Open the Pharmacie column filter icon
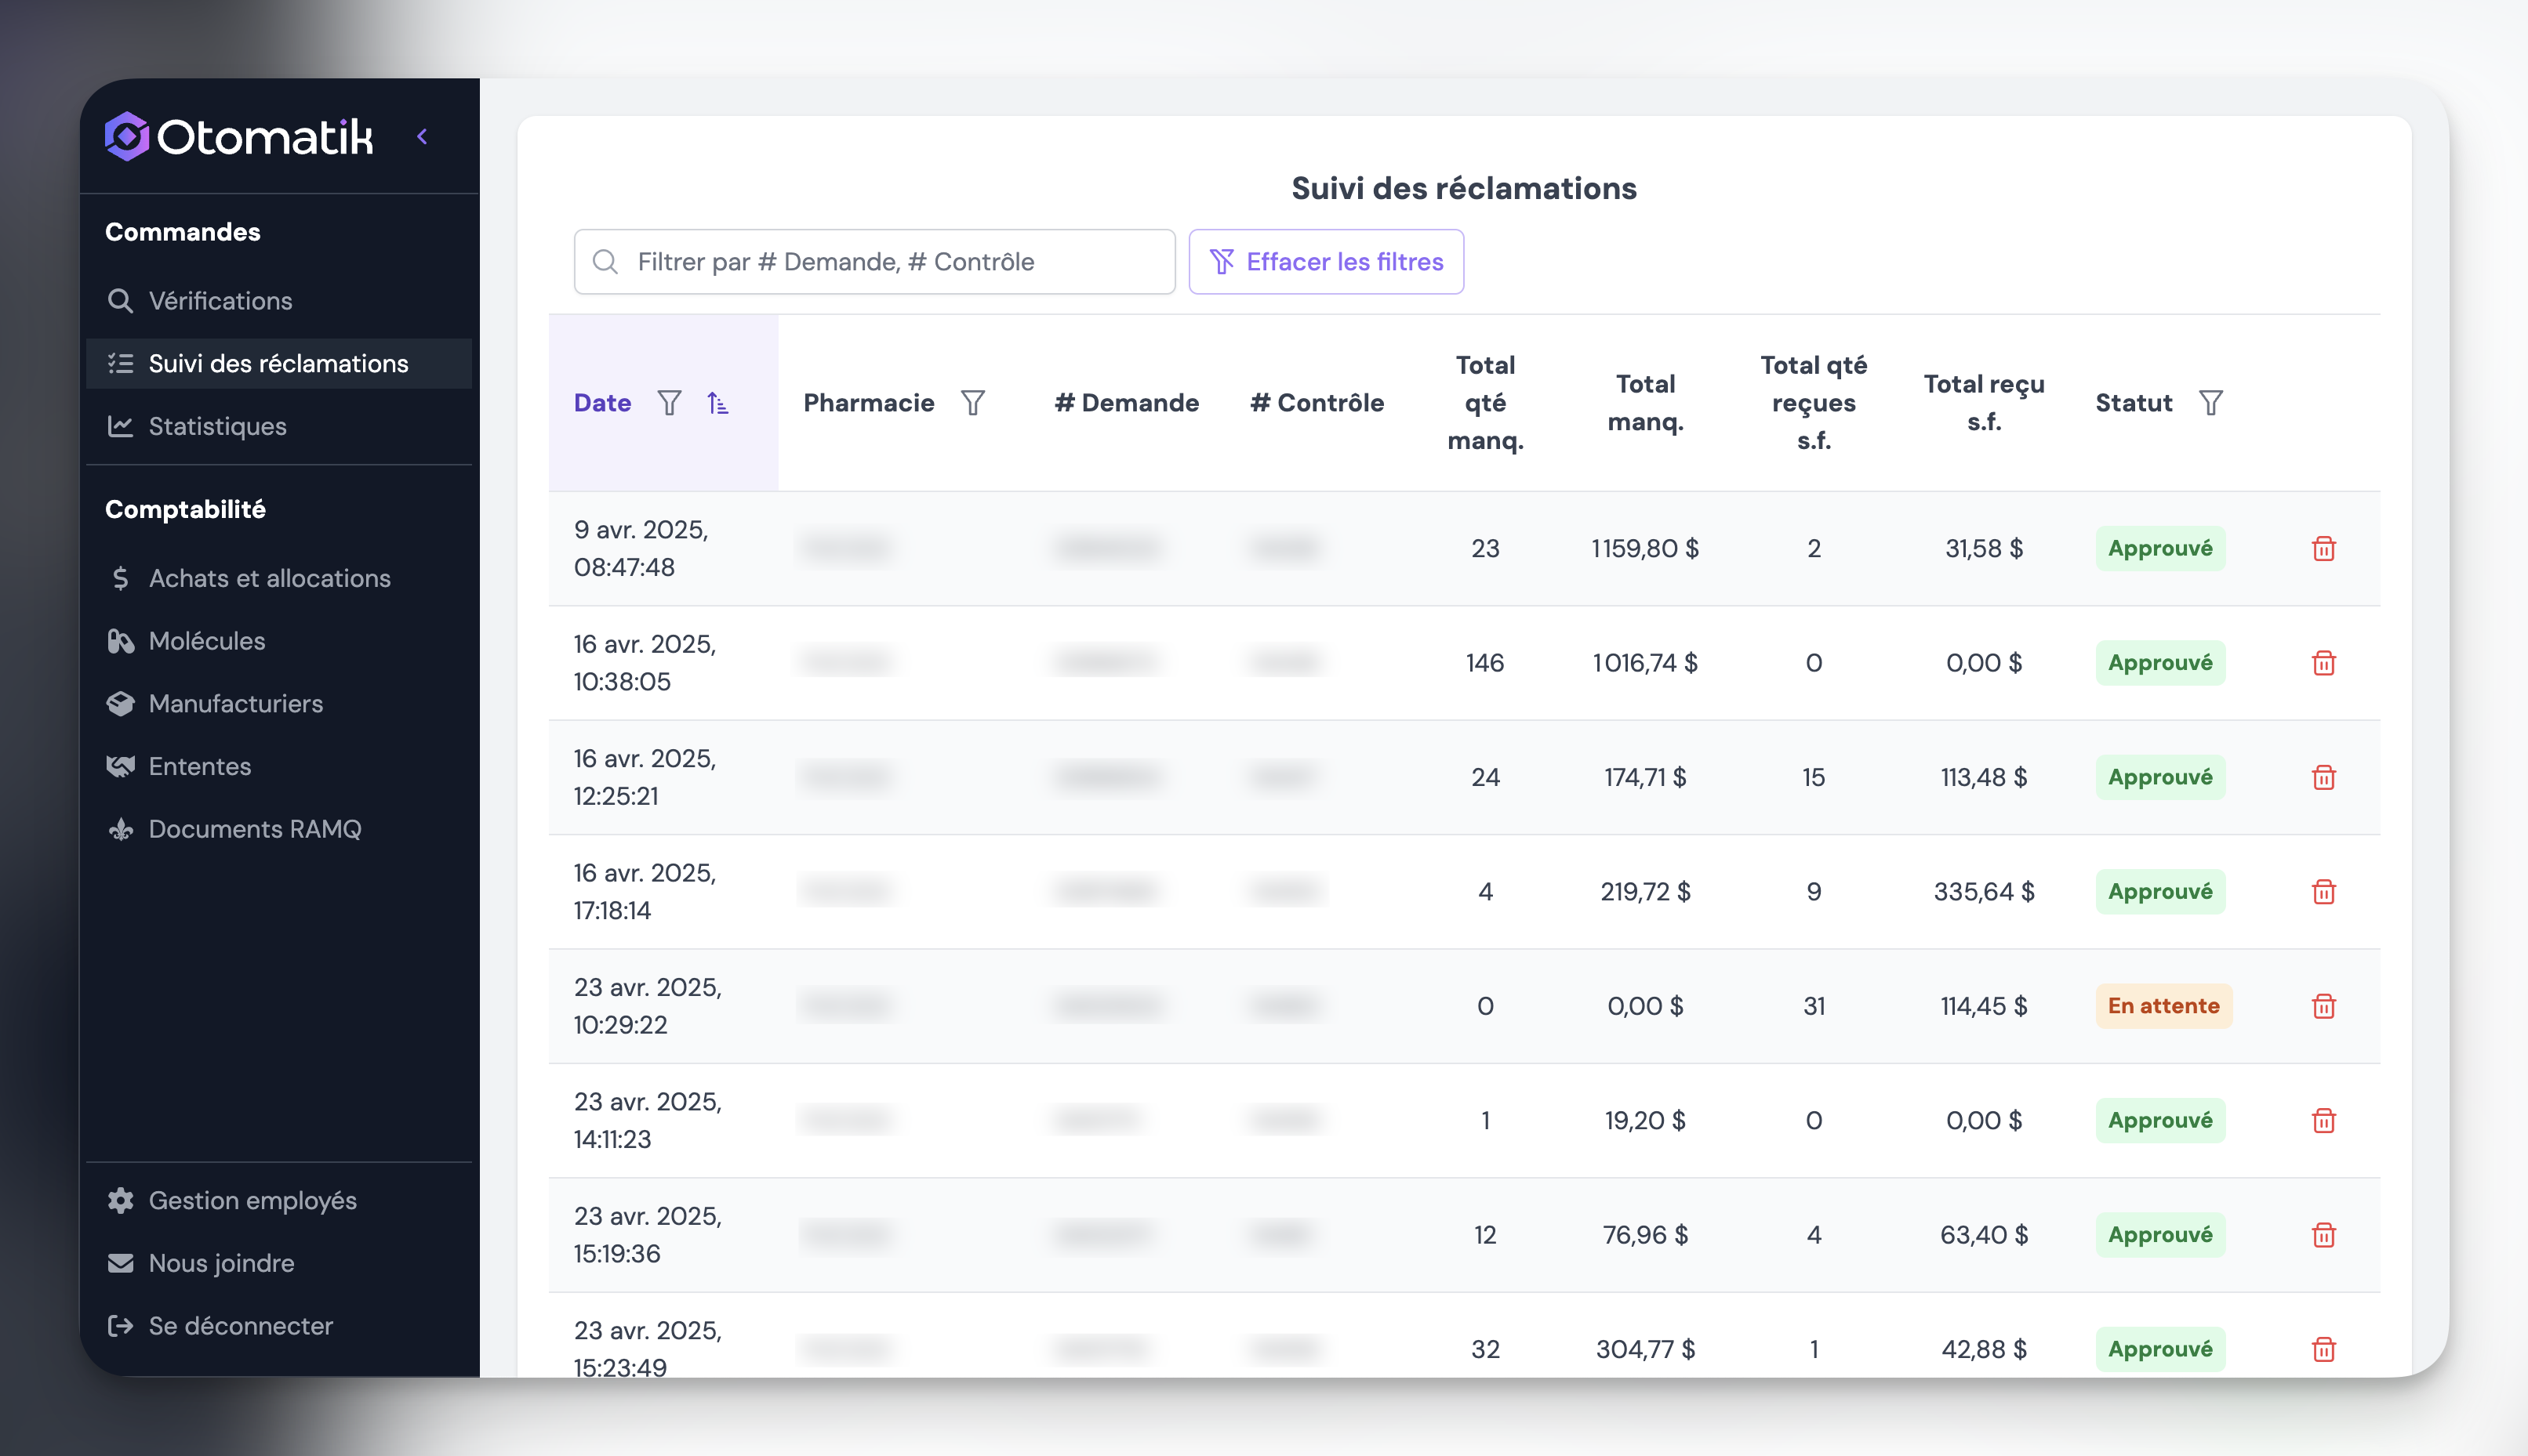 pyautogui.click(x=972, y=403)
